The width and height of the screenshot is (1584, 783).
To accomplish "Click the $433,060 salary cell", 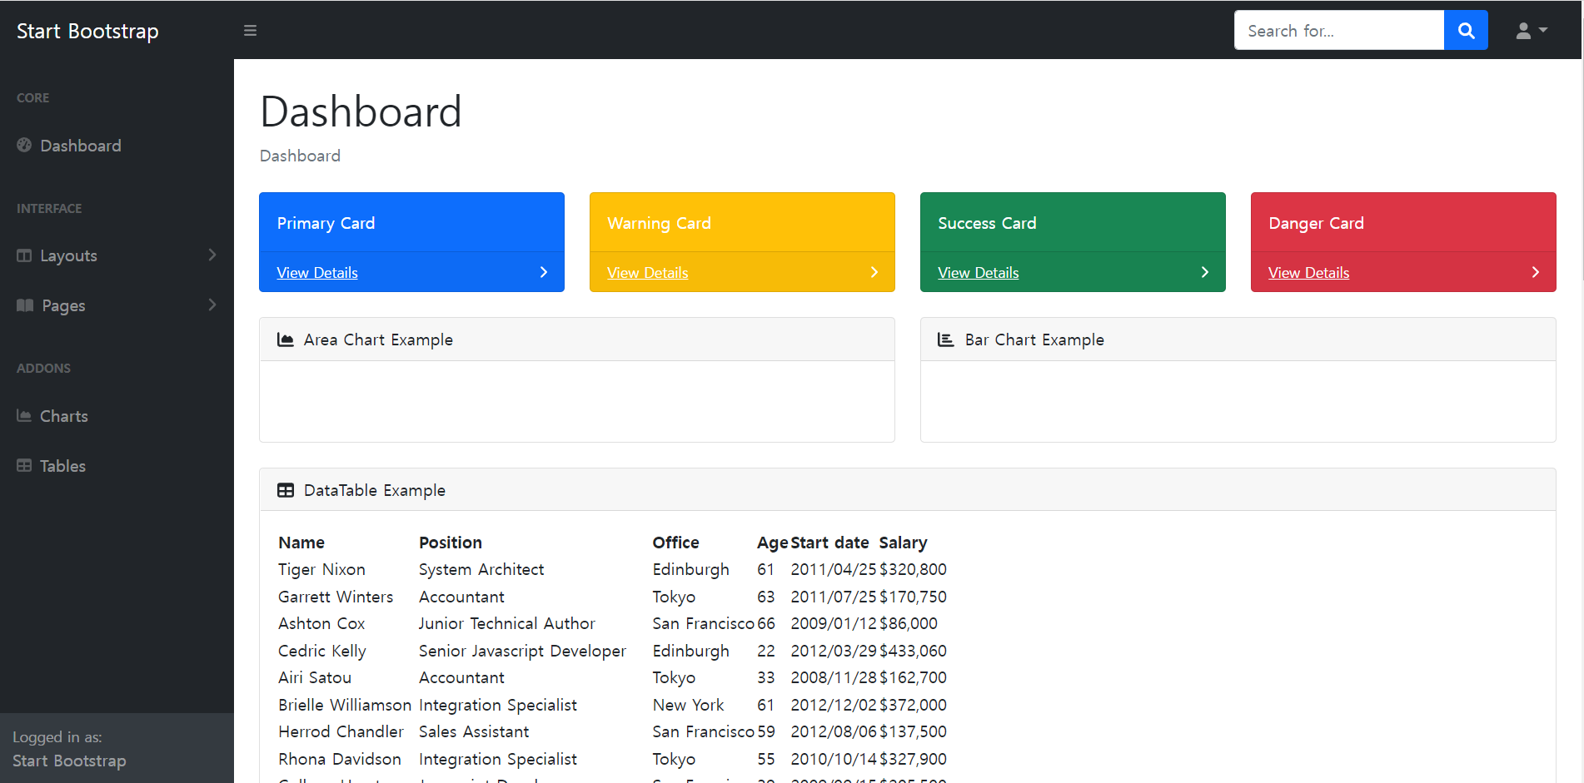I will 913,651.
